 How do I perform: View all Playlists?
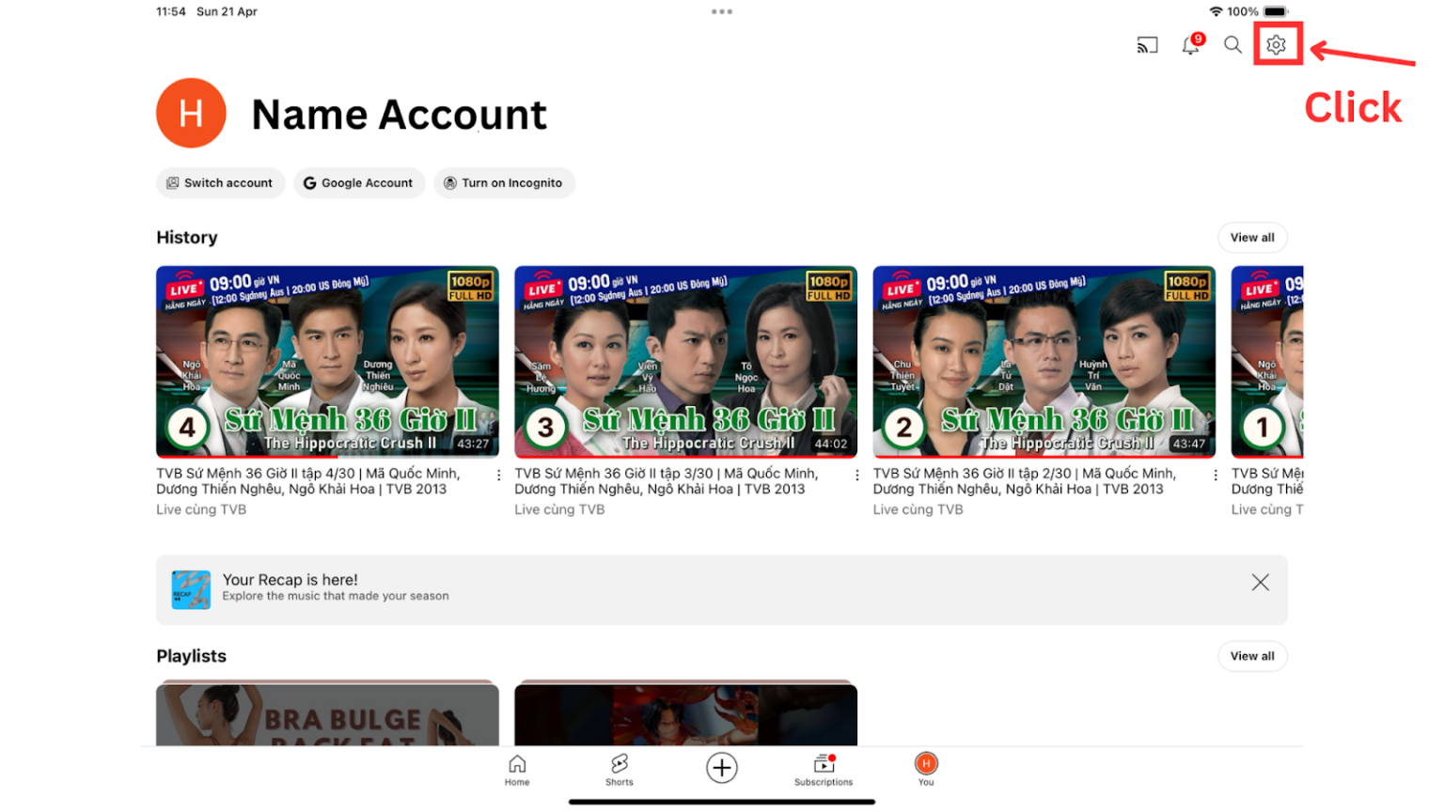click(x=1252, y=656)
